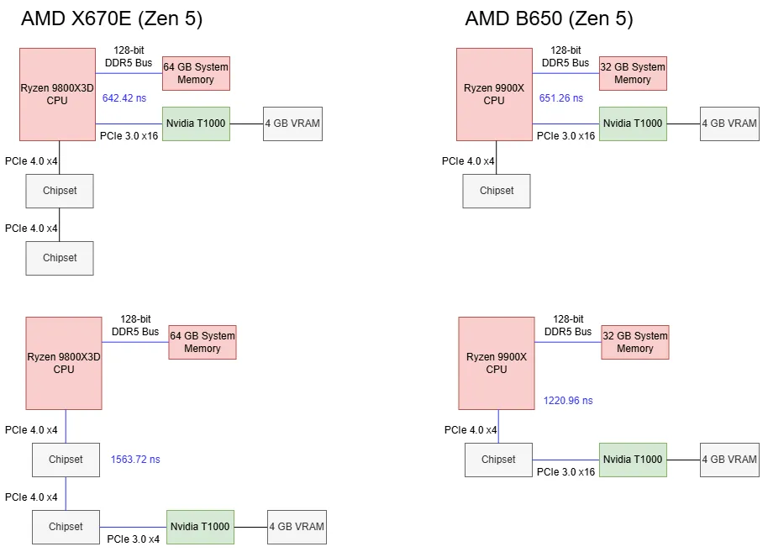This screenshot has width=768, height=552.
Task: Click Nvidia T1000 box below the 1220.96 ns label
Action: click(633, 460)
